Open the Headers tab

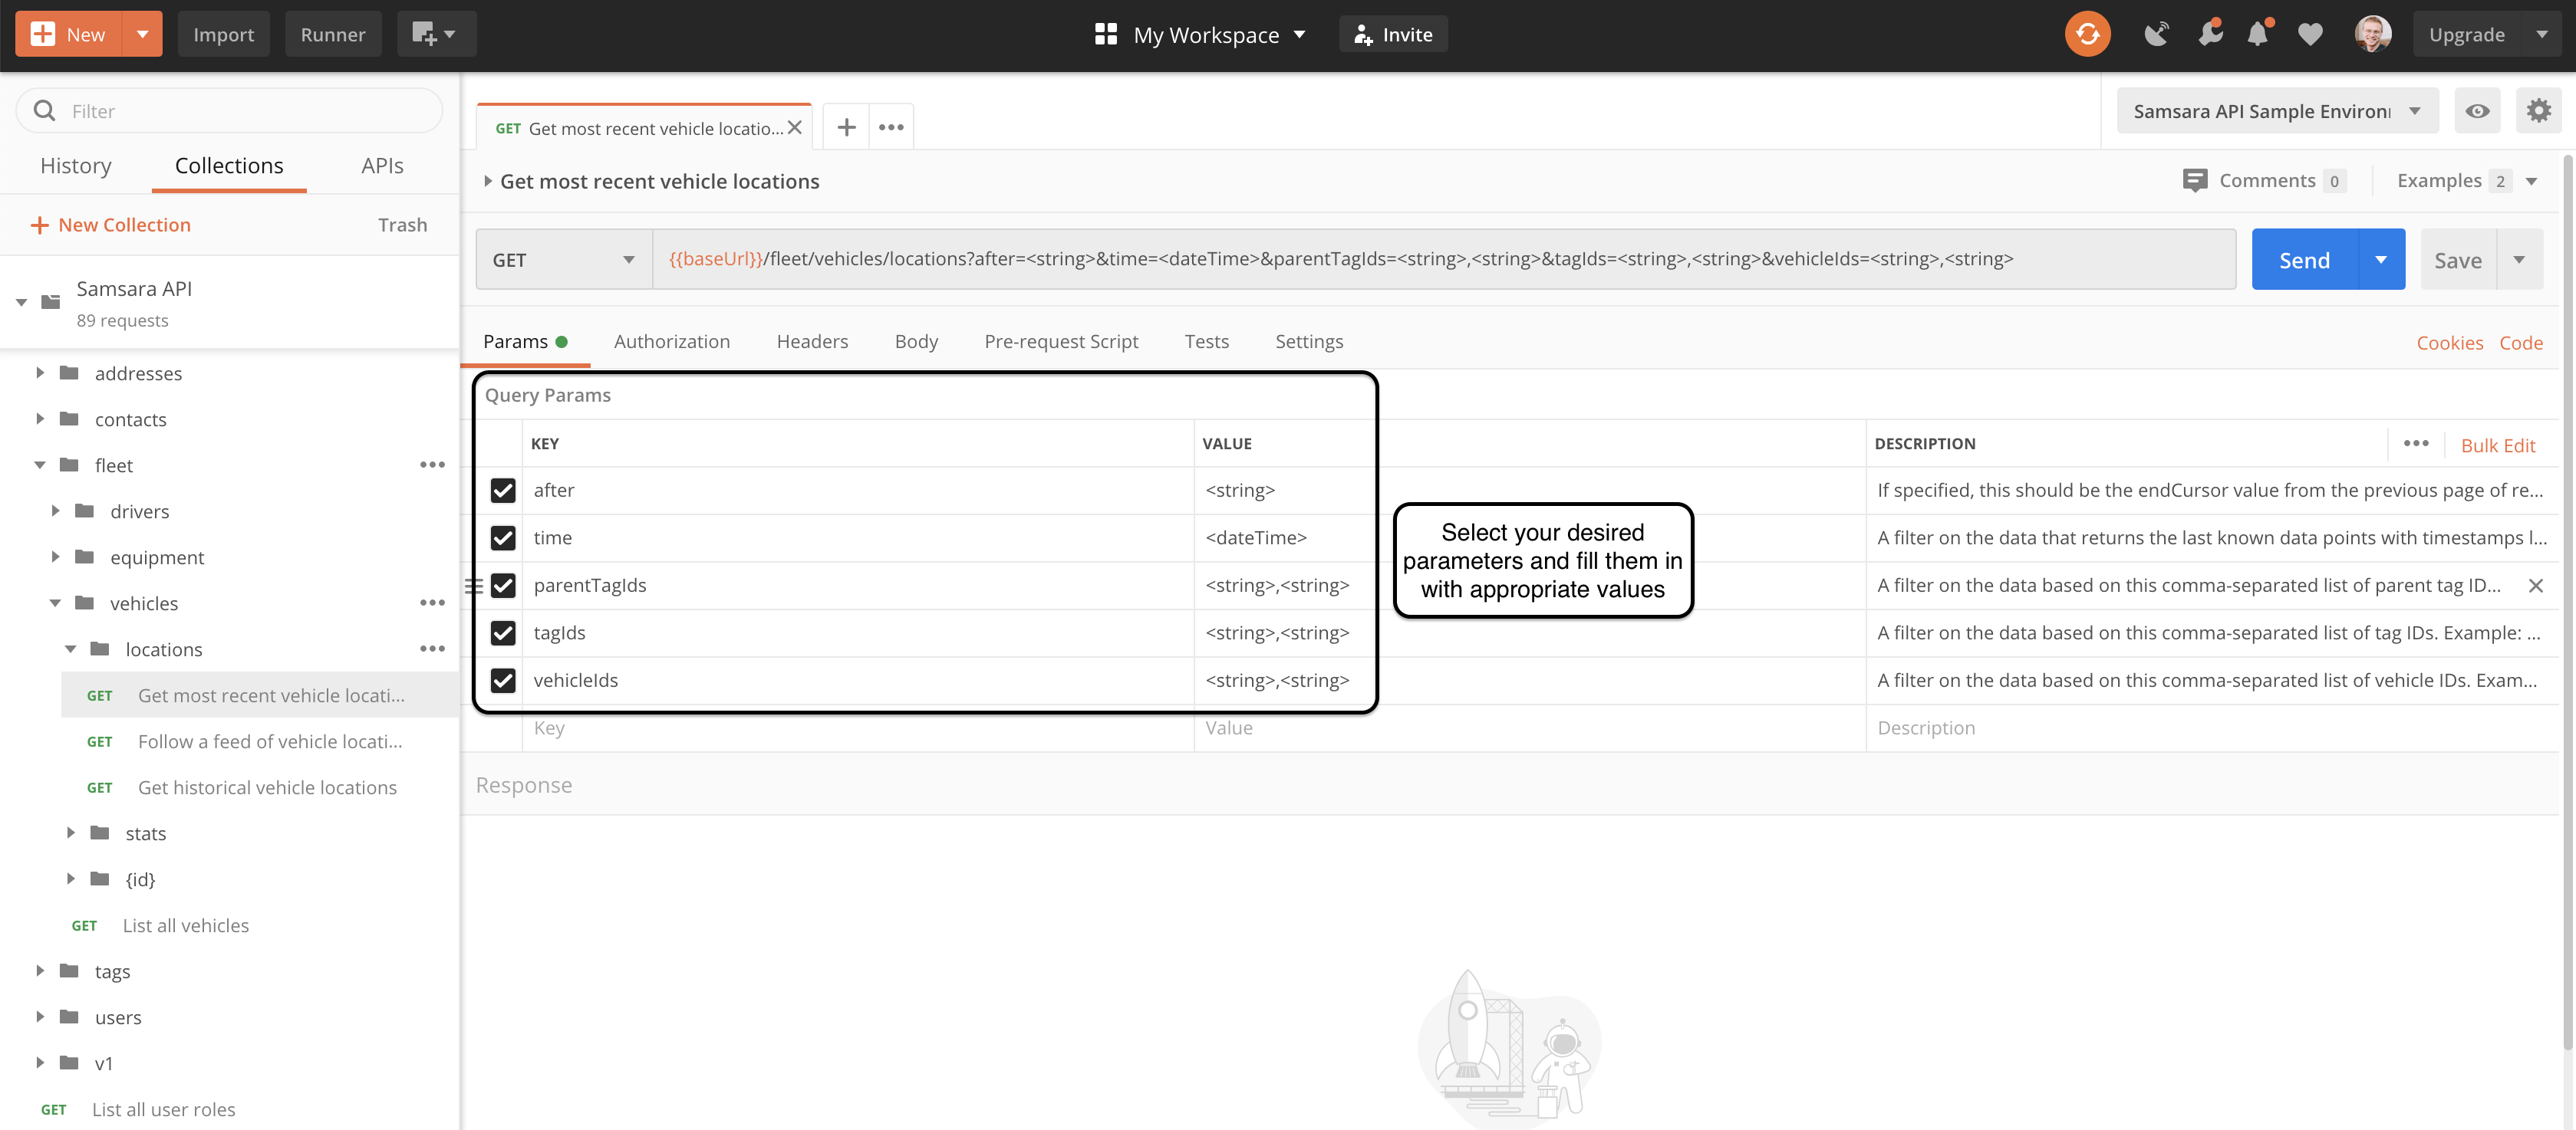(x=812, y=342)
